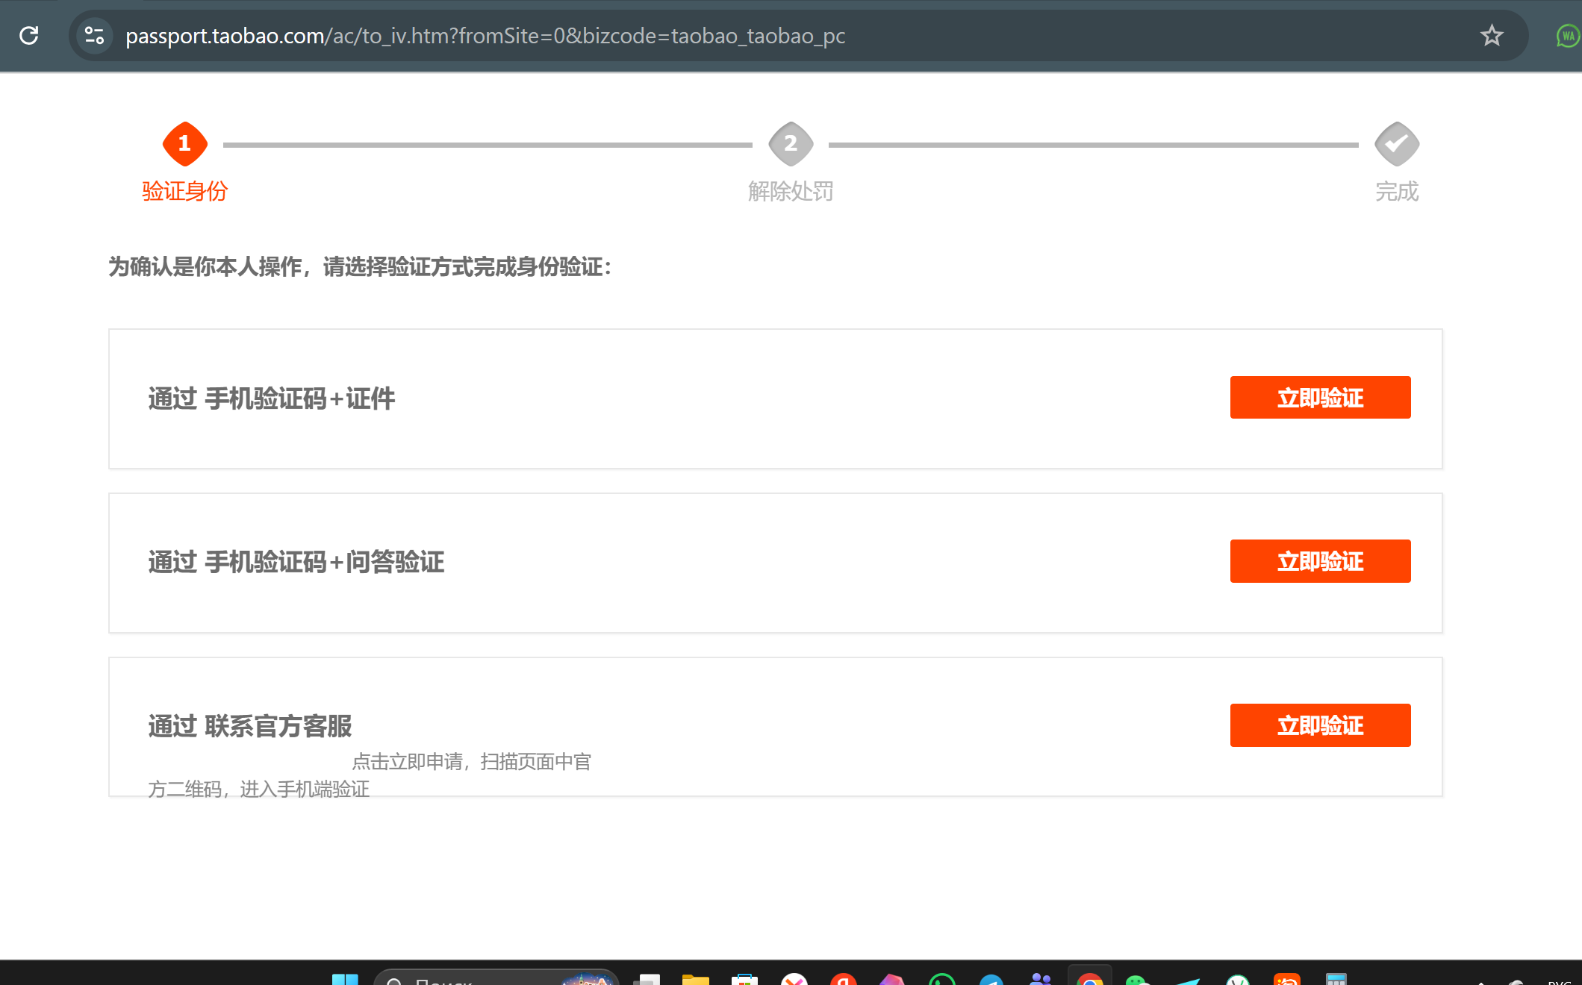Click 立即验证 for 联系官方客服 option
Viewport: 1582px width, 985px height.
tap(1319, 725)
